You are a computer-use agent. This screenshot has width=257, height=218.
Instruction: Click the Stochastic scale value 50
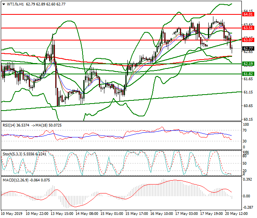[245, 163]
